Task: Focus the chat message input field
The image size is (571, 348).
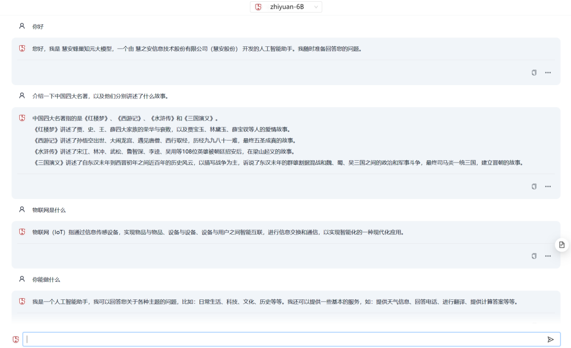Action: [x=283, y=339]
